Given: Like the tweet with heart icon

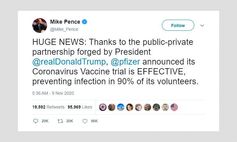Looking at the screenshot, I should pos(85,121).
